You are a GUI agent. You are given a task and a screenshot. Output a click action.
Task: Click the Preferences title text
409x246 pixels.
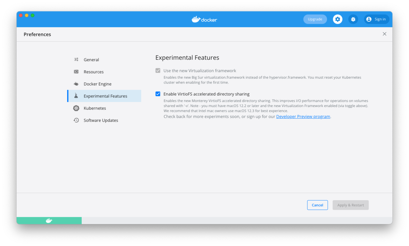(x=37, y=34)
